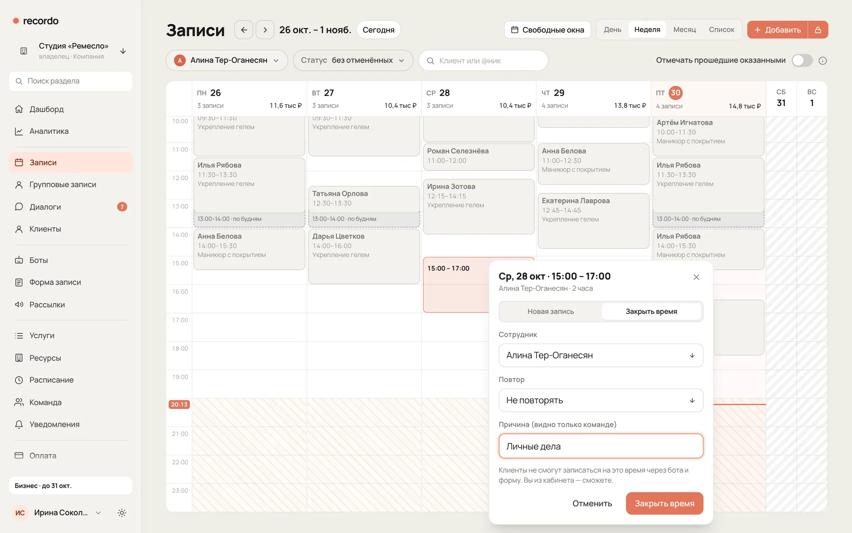This screenshot has width=852, height=533.
Task: Click the Клиент или @ник search field
Action: pos(483,61)
